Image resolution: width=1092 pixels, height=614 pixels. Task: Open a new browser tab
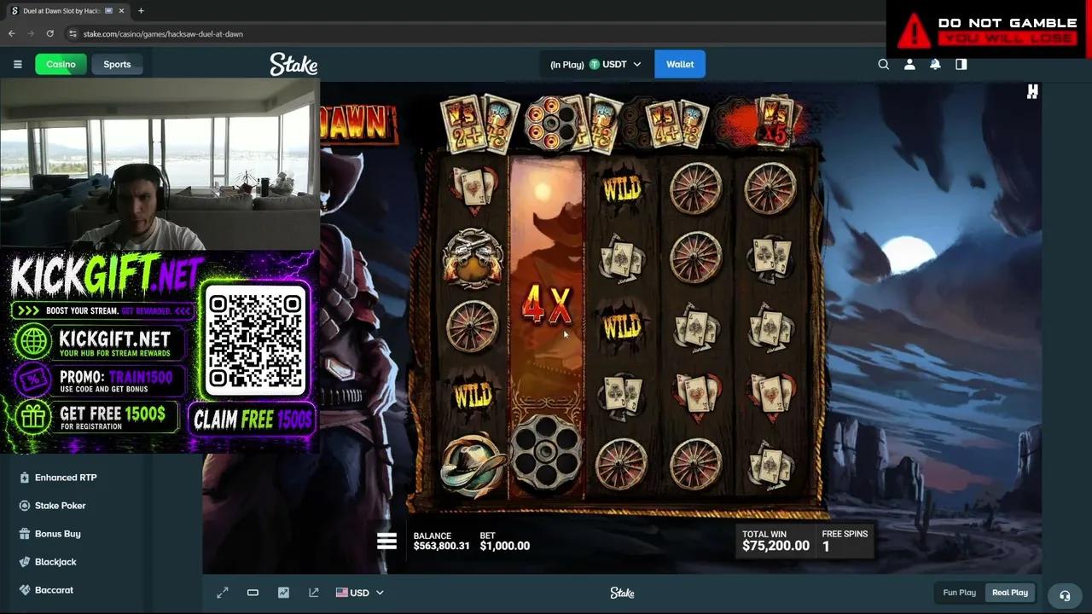point(141,11)
